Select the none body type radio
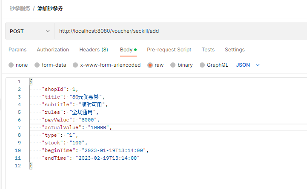Image resolution: width=307 pixels, height=189 pixels. 11,65
